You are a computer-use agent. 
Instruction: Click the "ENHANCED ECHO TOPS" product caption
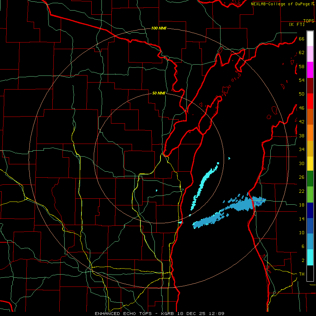[124, 314]
